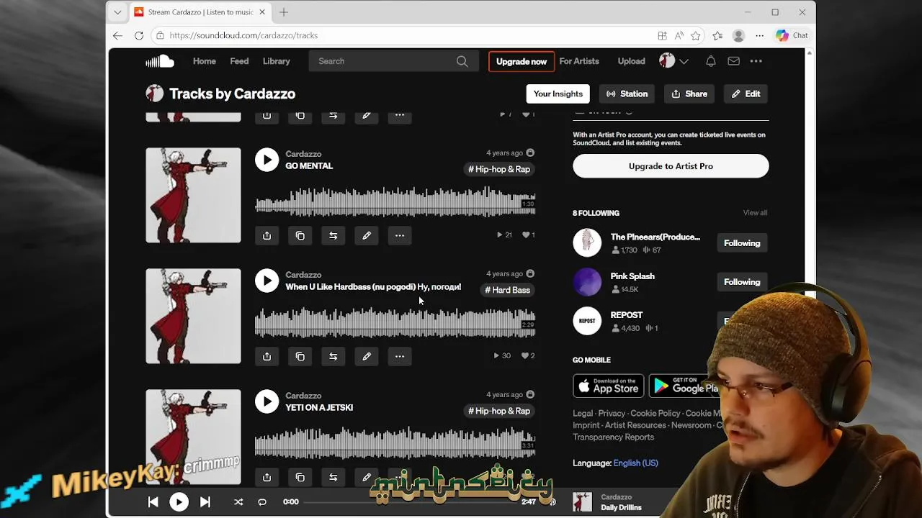Viewport: 922px width, 518px height.
Task: Toggle shuffle in player bar
Action: [x=238, y=502]
